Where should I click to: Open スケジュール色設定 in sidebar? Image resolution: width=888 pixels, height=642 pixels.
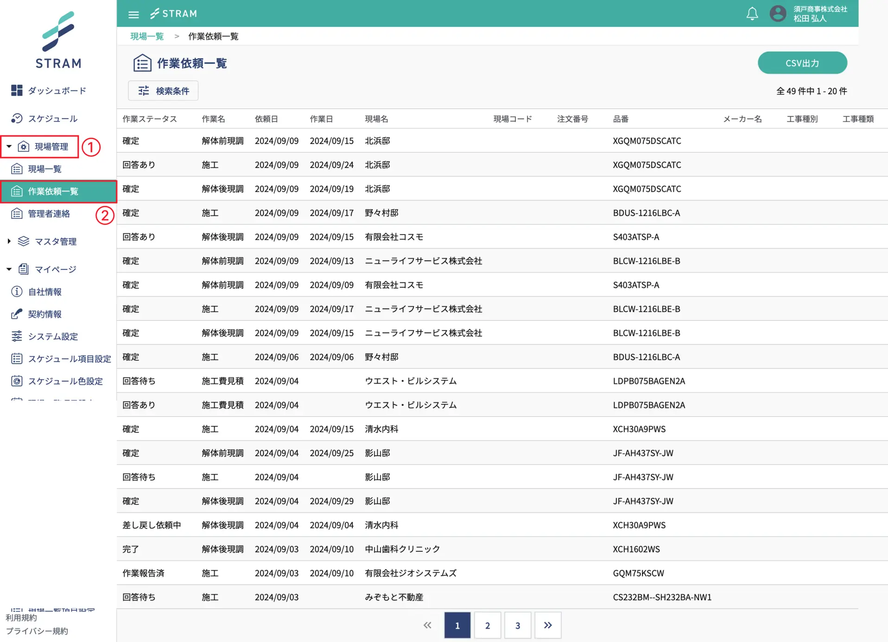(x=65, y=381)
